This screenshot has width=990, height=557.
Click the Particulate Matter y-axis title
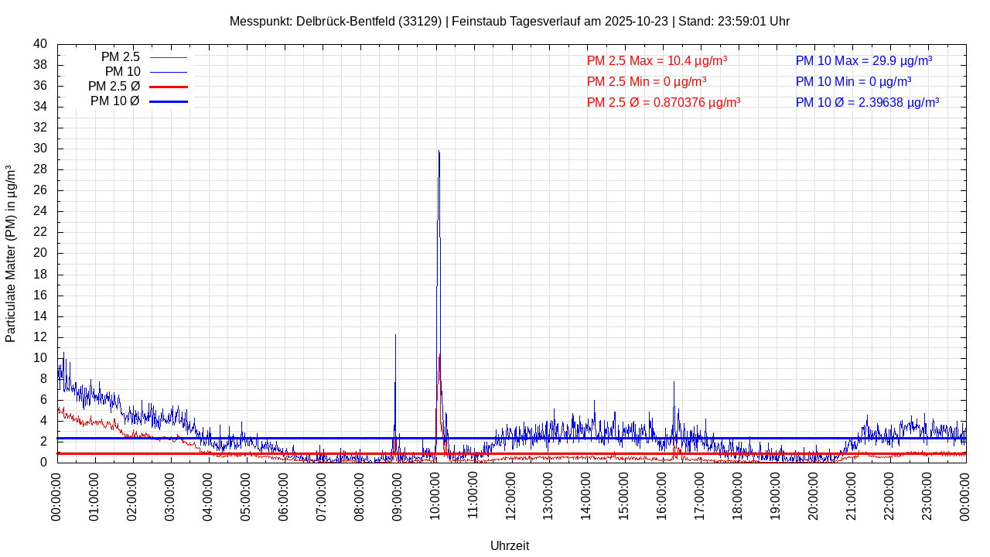[x=11, y=253]
